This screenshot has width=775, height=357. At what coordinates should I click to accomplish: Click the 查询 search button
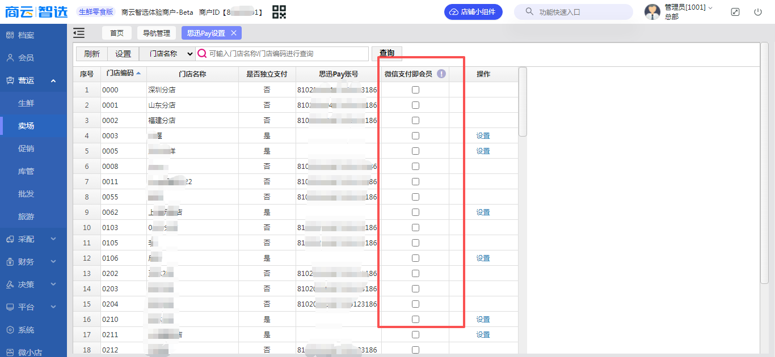click(387, 53)
